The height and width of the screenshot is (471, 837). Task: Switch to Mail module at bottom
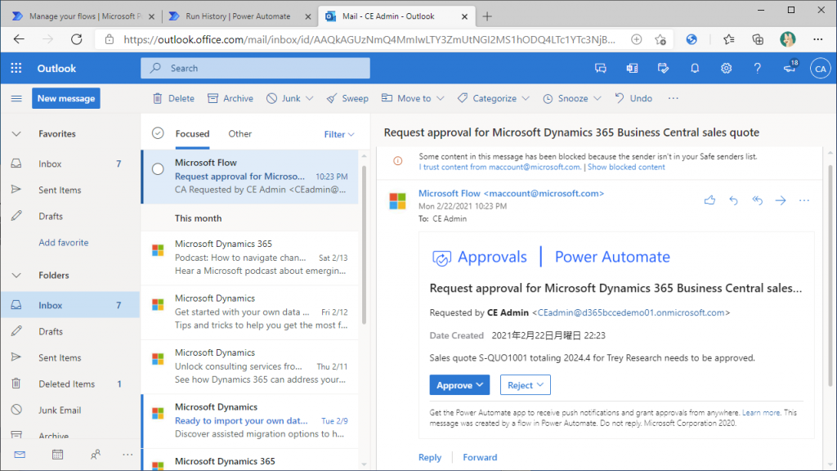coord(20,455)
